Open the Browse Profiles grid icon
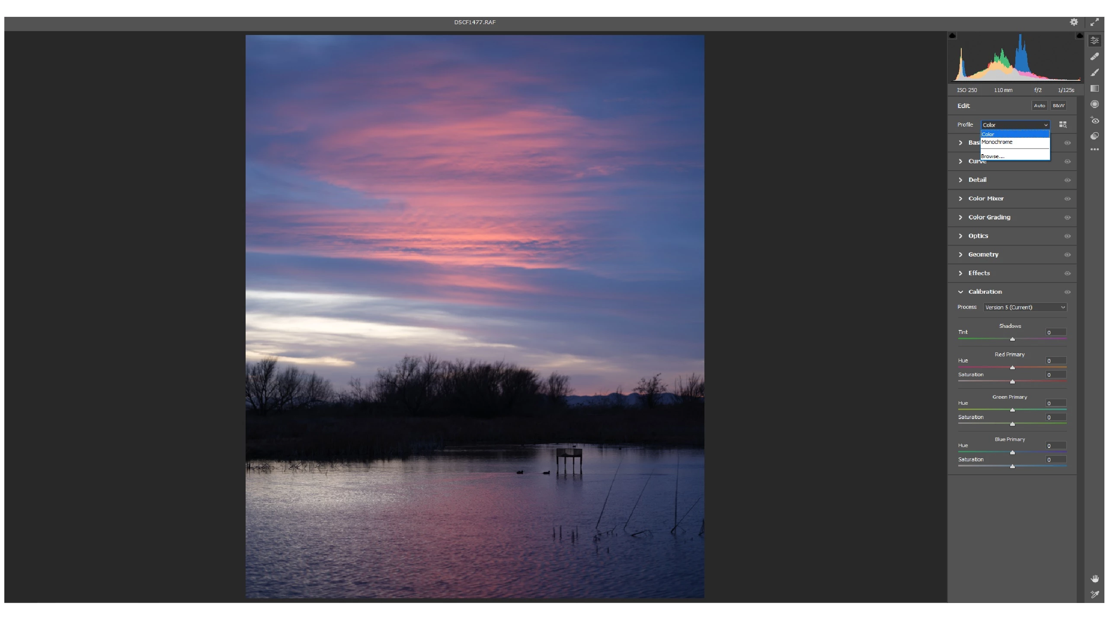This screenshot has height=622, width=1107. click(x=1063, y=125)
